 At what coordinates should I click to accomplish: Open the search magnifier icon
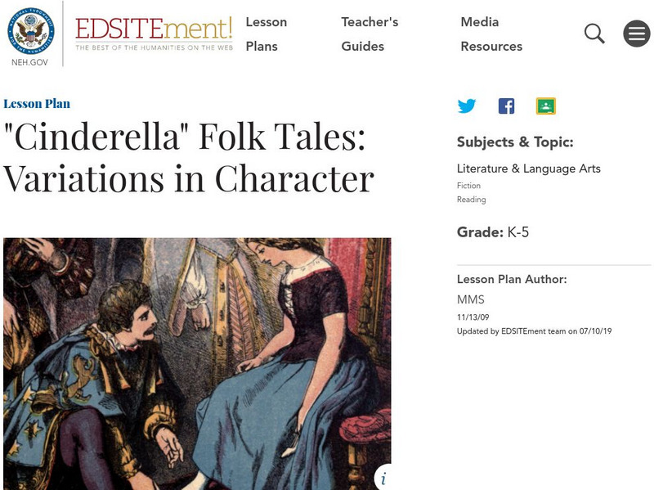(x=594, y=34)
